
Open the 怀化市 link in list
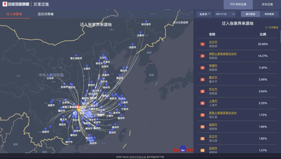pos(213,89)
